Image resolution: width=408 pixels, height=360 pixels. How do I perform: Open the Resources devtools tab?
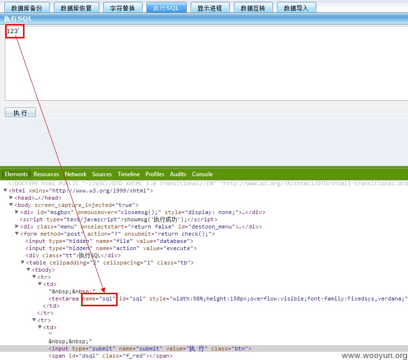point(46,174)
